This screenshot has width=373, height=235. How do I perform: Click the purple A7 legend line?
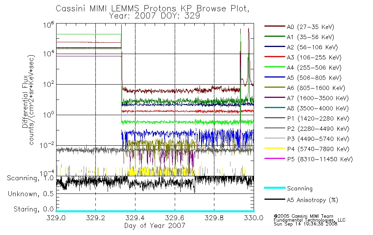[x=274, y=97]
